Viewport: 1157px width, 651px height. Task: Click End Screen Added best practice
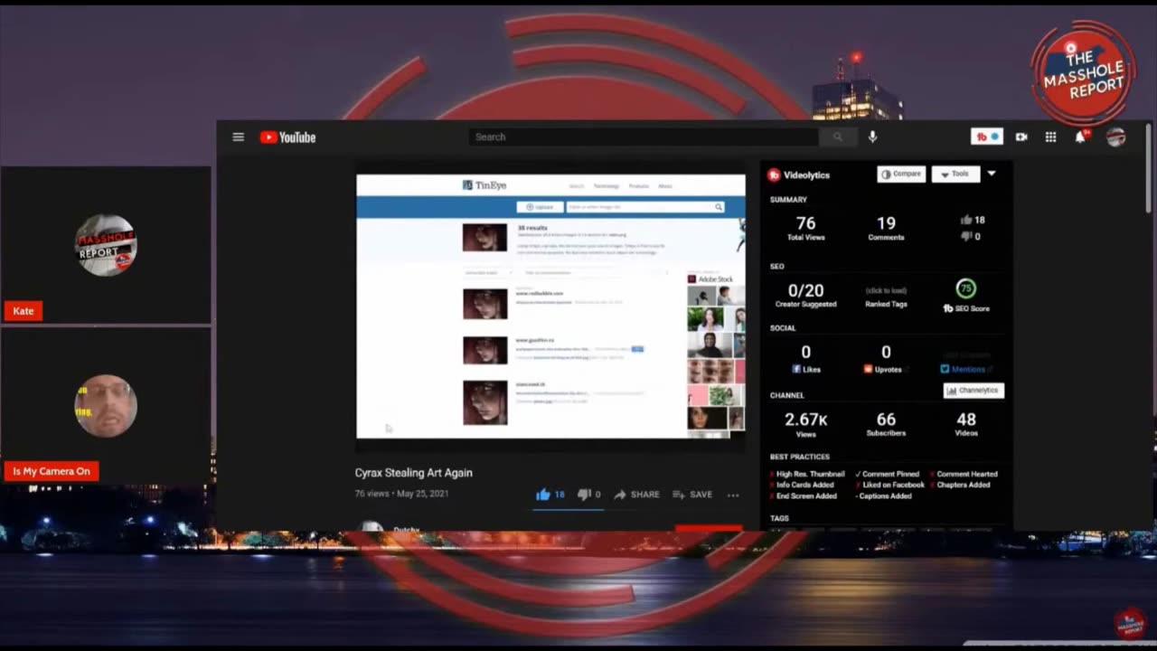[804, 495]
